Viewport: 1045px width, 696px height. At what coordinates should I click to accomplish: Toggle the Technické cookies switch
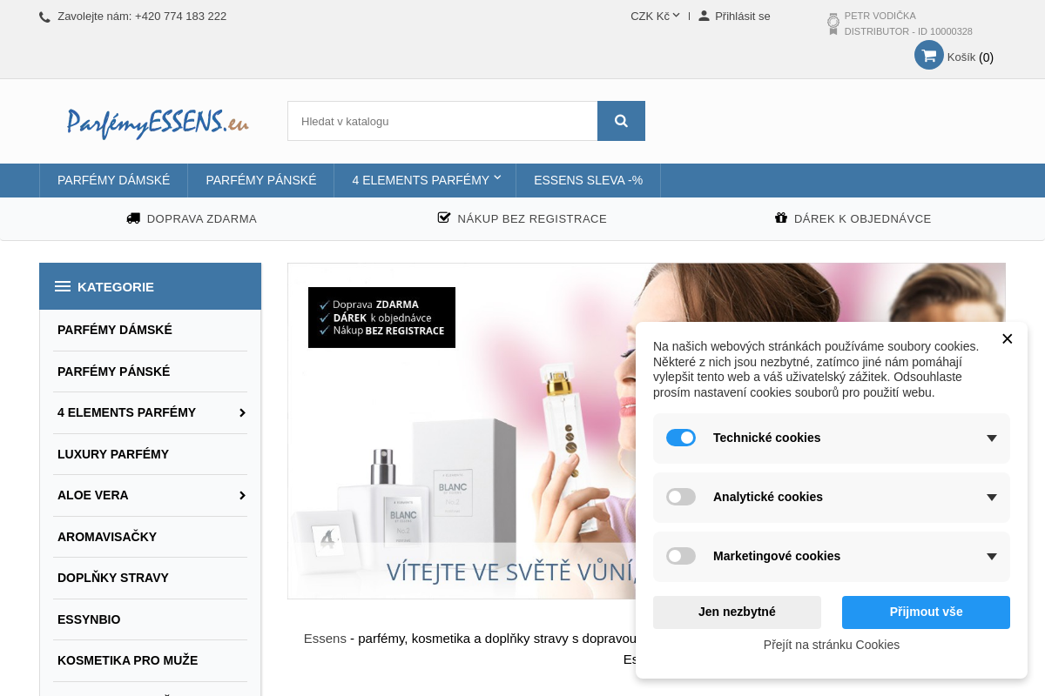tap(681, 438)
